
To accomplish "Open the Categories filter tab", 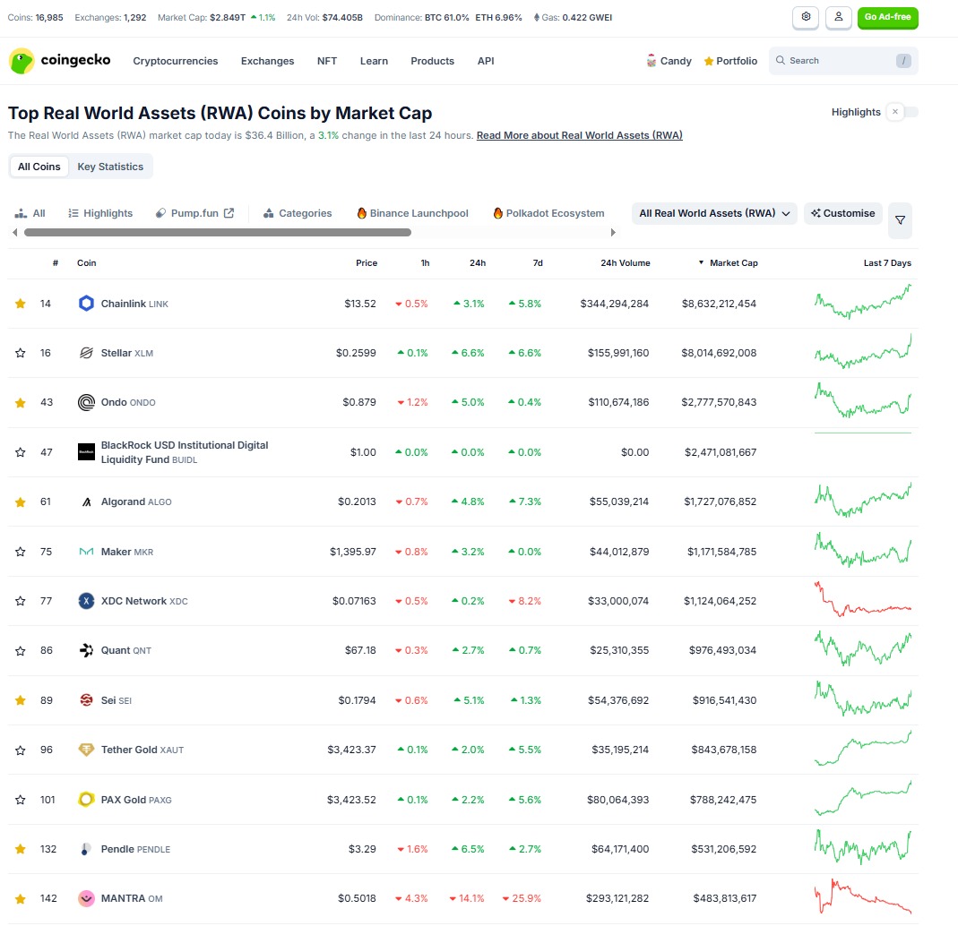I will (x=298, y=213).
